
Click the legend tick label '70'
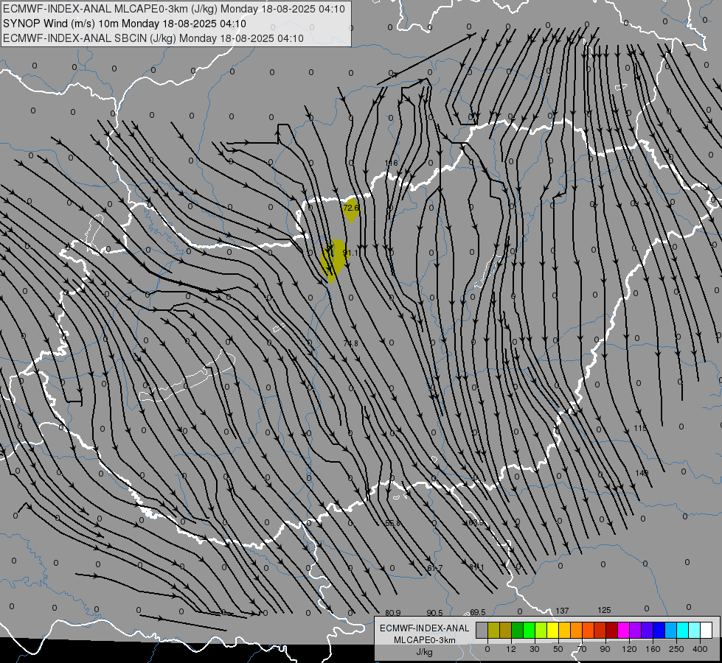[582, 649]
